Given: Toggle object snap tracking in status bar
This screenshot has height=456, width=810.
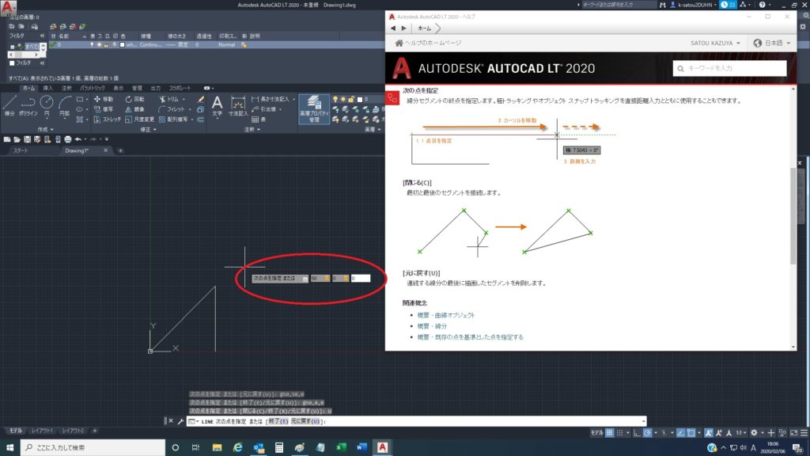Looking at the screenshot, I should (681, 433).
